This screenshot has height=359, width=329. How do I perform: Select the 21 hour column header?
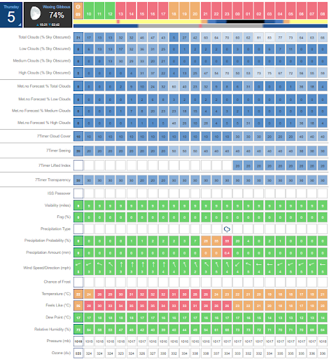point(206,11)
